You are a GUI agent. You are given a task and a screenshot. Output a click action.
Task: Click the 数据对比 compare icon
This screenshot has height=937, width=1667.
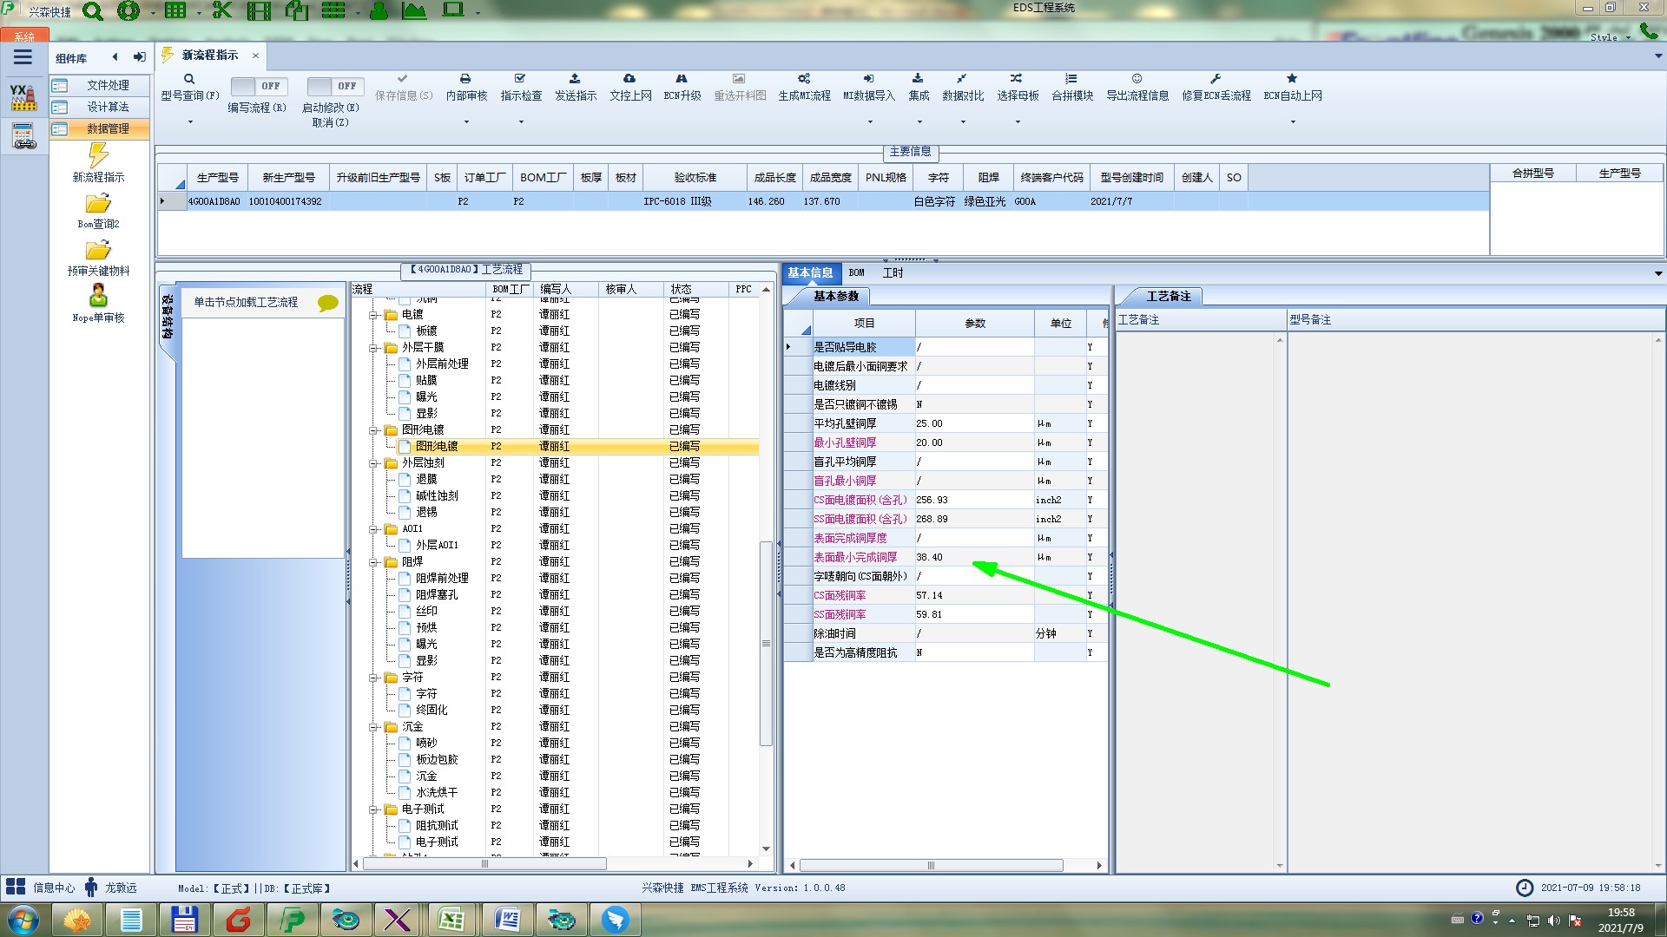962,79
